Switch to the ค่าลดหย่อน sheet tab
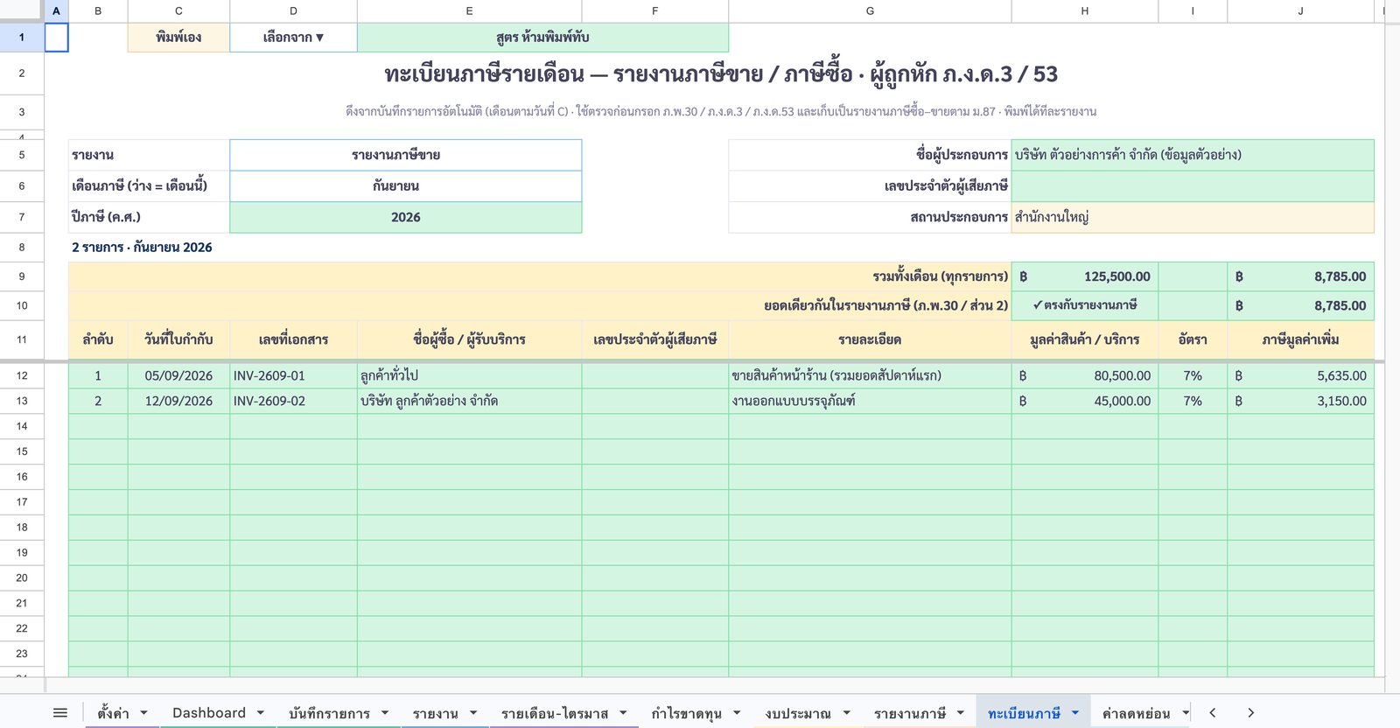 click(x=1136, y=713)
